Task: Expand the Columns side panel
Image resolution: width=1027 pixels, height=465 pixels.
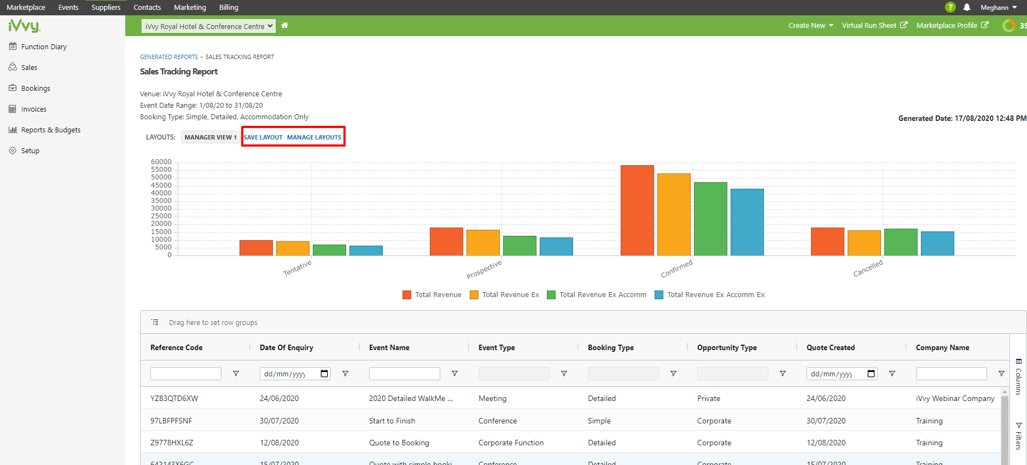Action: pos(1018,377)
